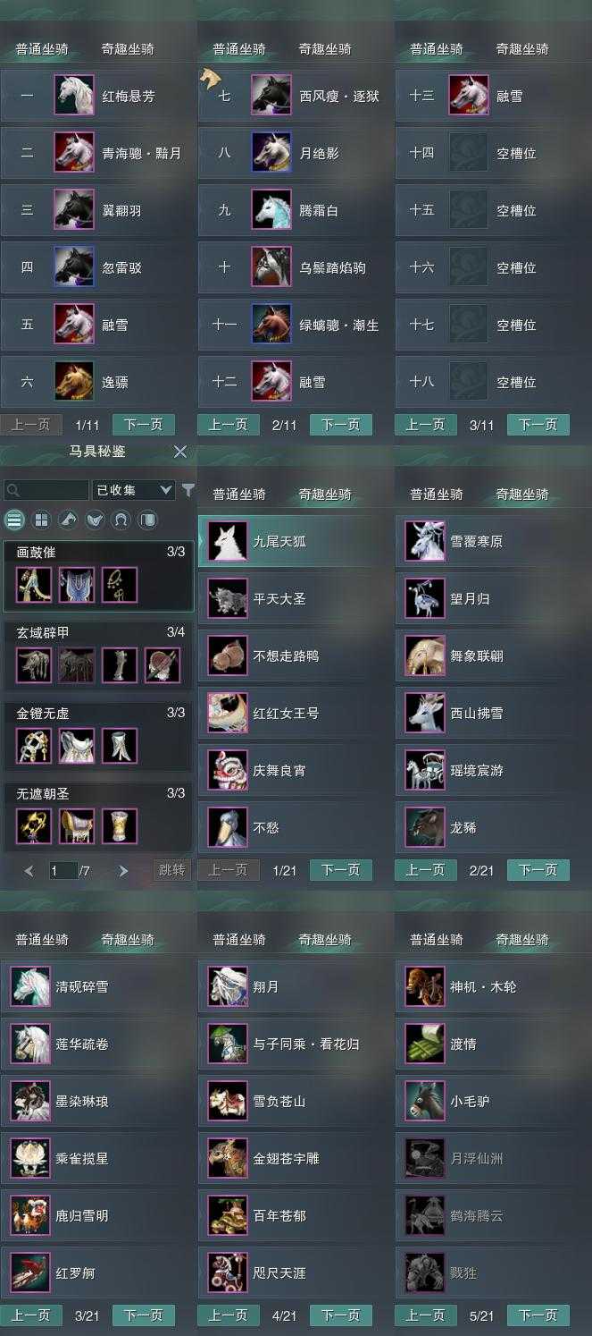Screen dimensions: 592x1336
Task: Select the 九尾天狐 mount icon
Action: (x=228, y=542)
